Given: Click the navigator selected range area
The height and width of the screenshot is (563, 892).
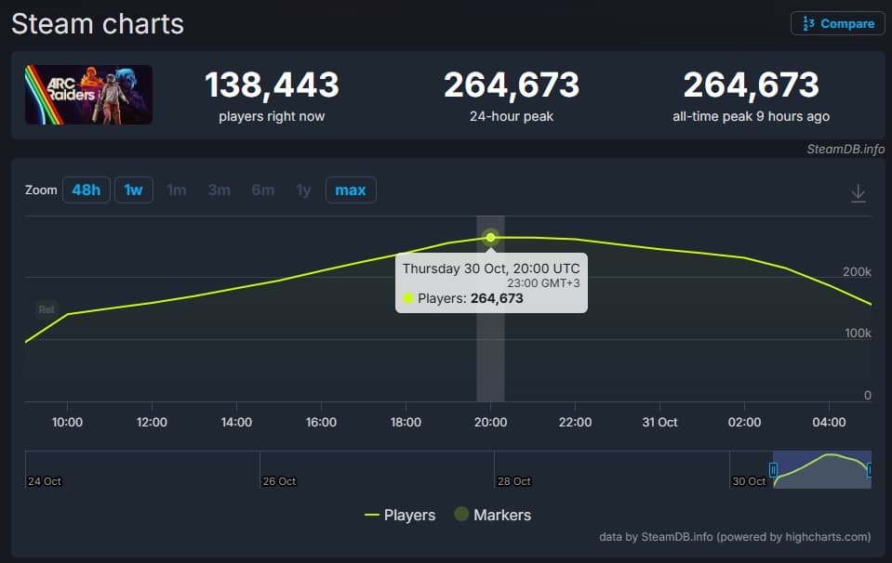Looking at the screenshot, I should pyautogui.click(x=821, y=470).
